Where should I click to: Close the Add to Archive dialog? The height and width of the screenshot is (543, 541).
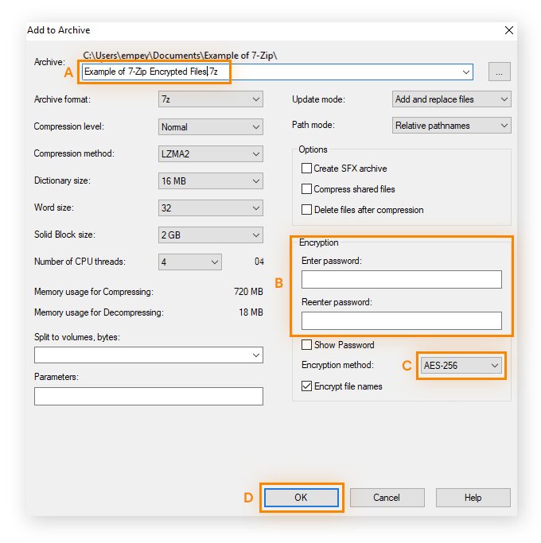(x=508, y=30)
